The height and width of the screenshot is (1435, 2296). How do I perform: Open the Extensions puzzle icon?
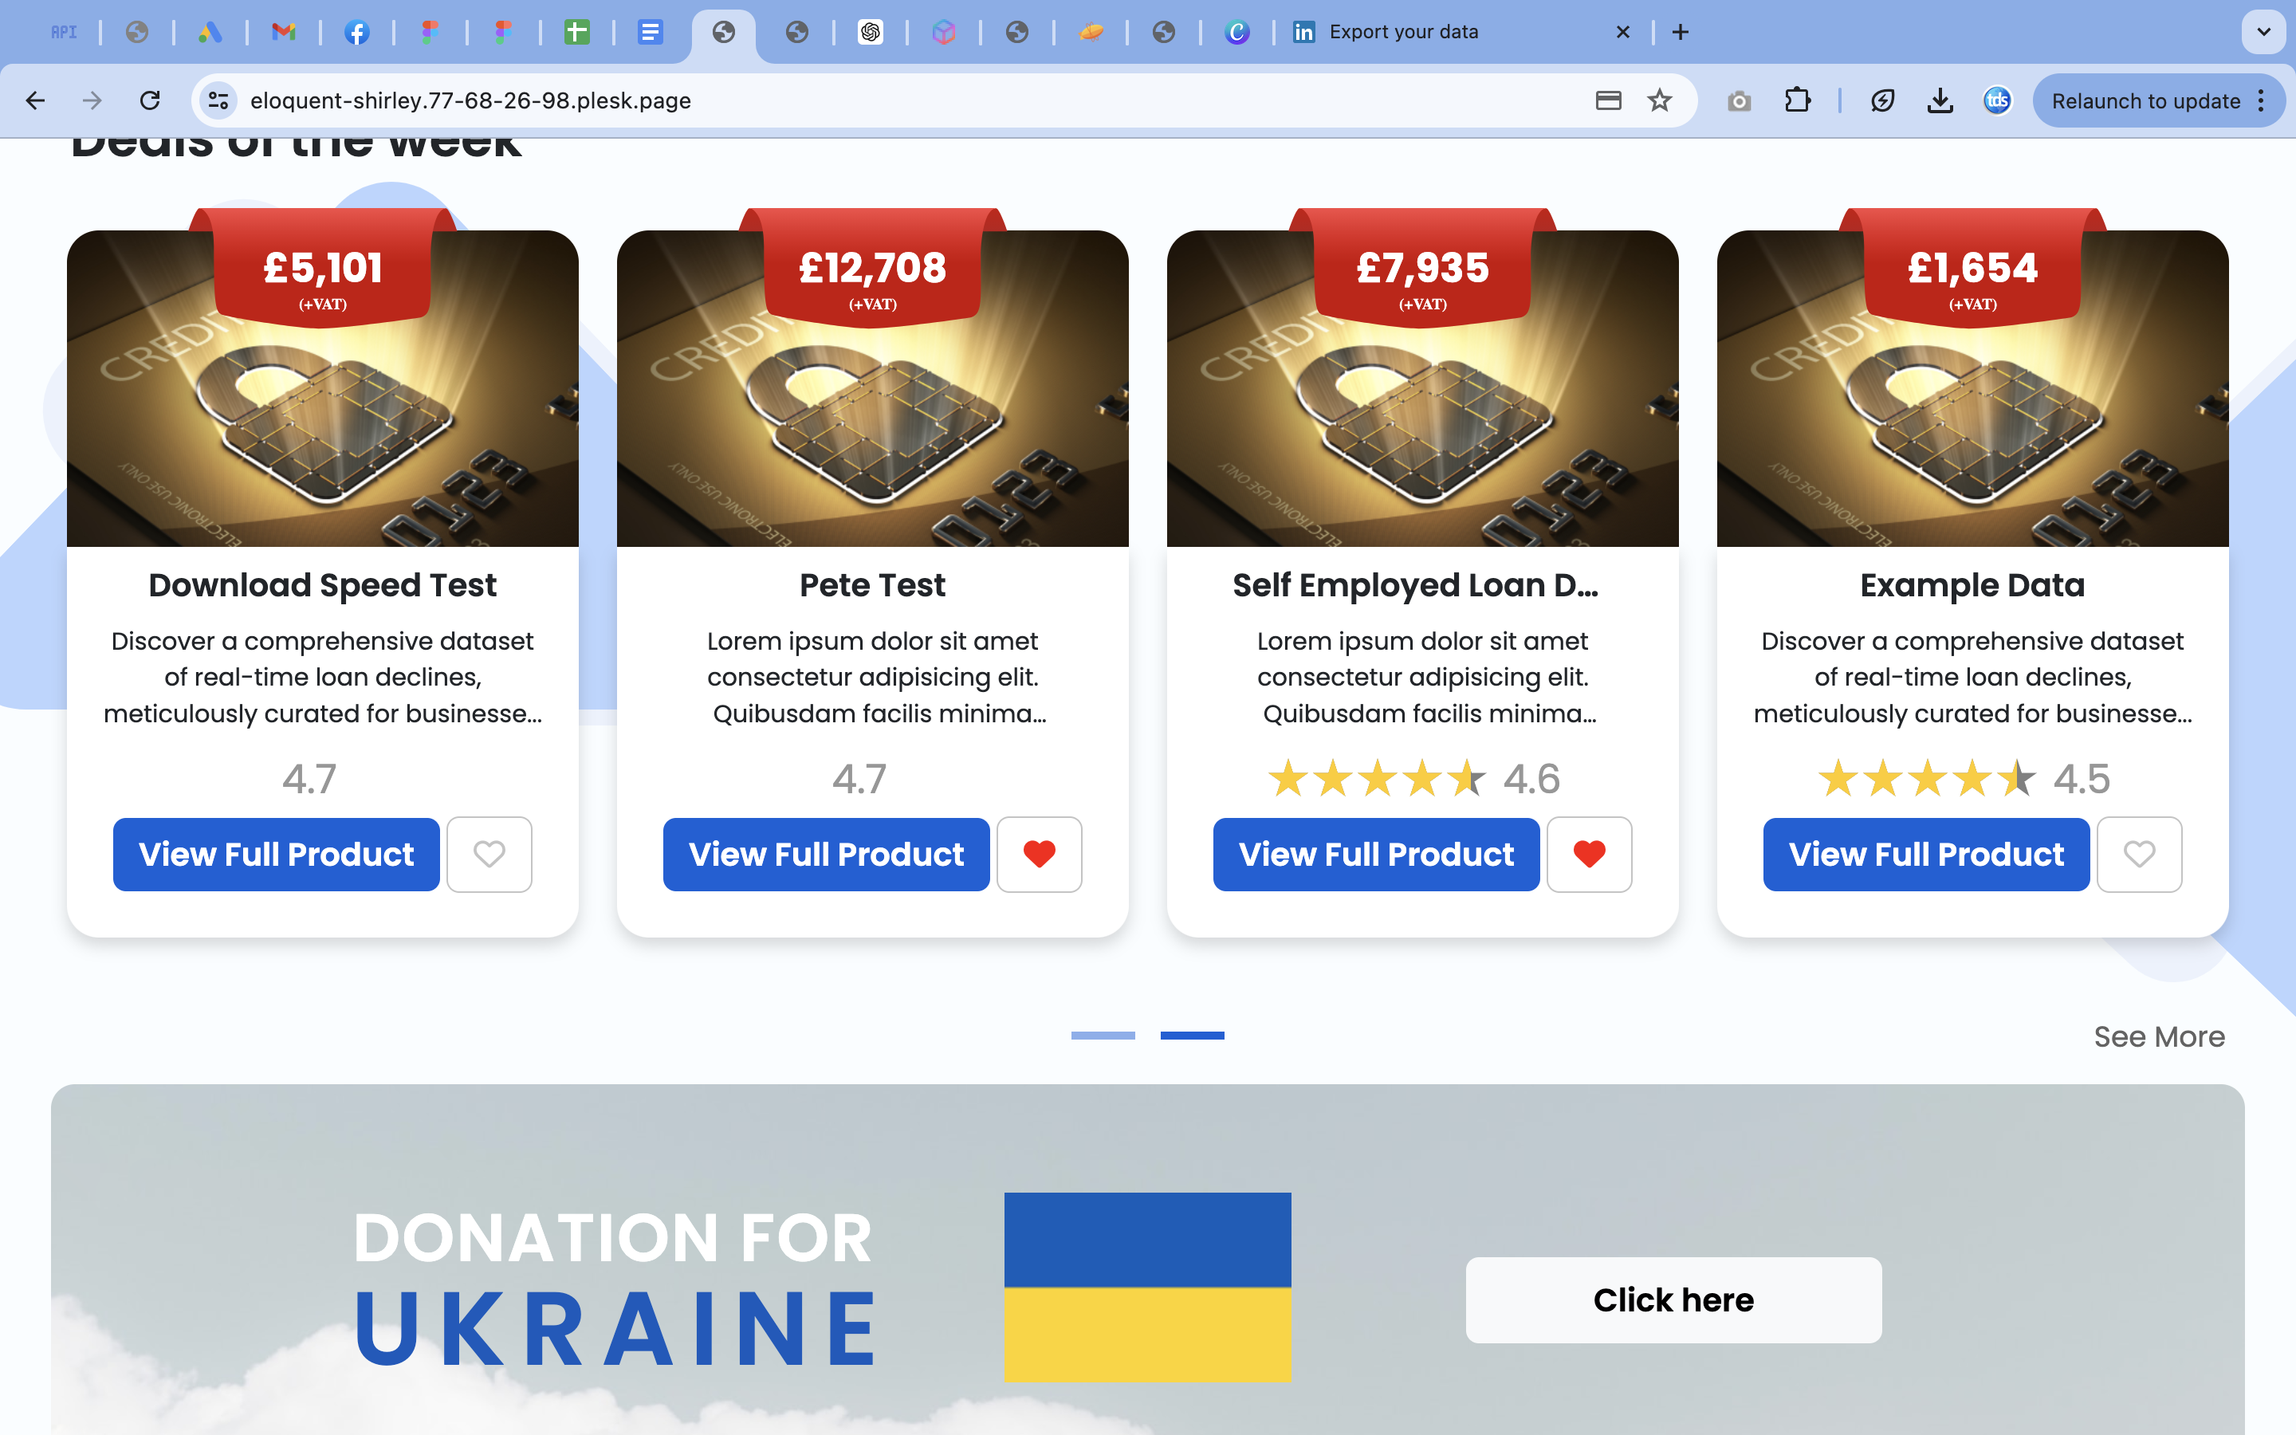1797,100
